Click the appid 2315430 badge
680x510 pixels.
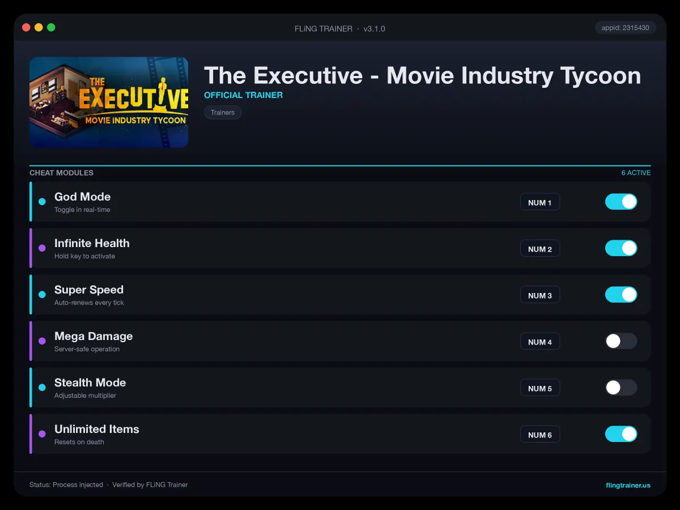tap(626, 27)
